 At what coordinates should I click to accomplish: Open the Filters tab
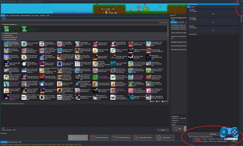tap(8, 16)
